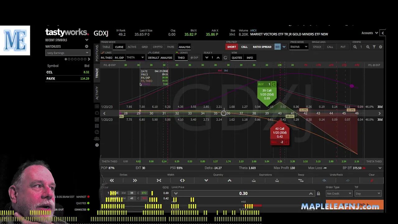Zoom out the config magnifier
Screen dimensions: 398x224
point(355,47)
